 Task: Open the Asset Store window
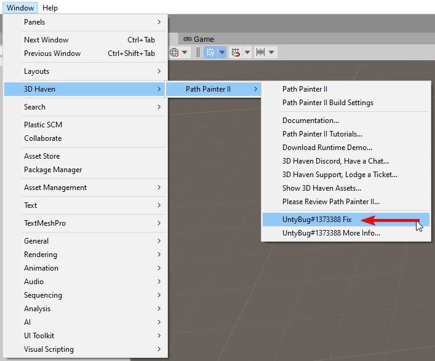[86, 156]
